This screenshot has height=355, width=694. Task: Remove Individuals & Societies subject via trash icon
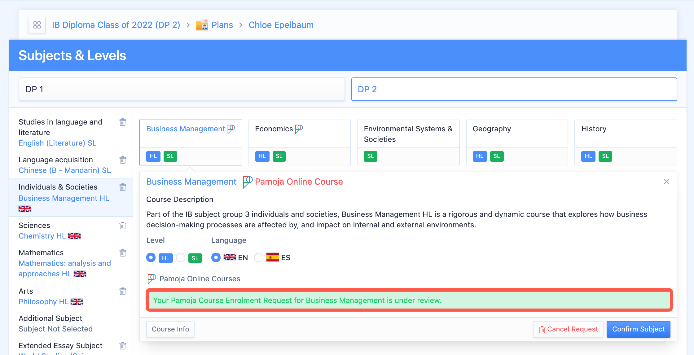click(123, 187)
